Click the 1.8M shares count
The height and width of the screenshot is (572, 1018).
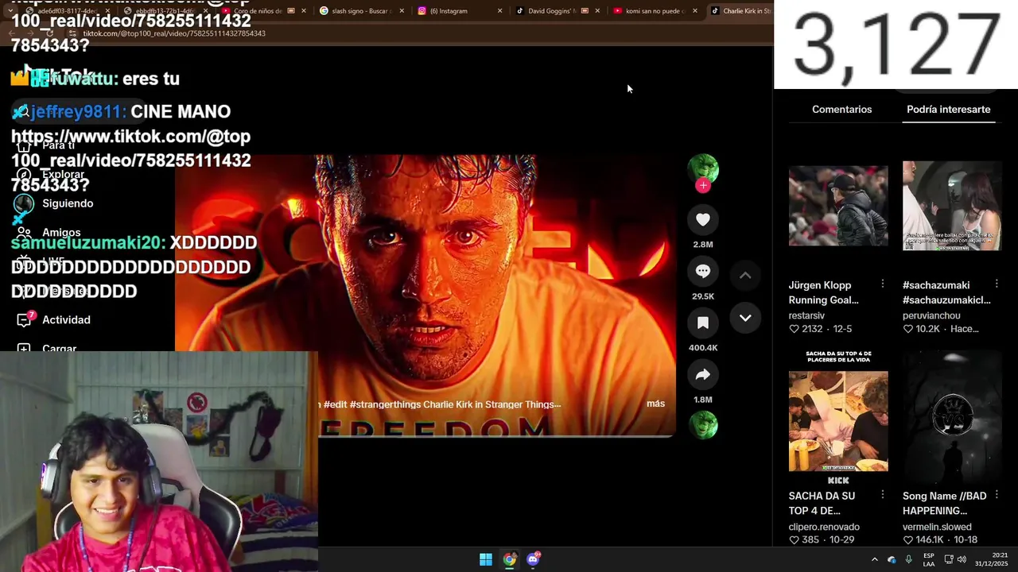point(703,400)
